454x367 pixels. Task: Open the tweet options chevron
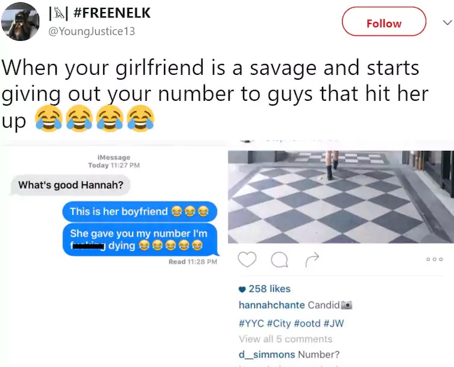pyautogui.click(x=447, y=22)
